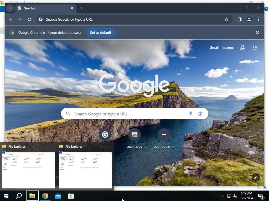Open the clock showing 6:19 AM

[x=246, y=196]
